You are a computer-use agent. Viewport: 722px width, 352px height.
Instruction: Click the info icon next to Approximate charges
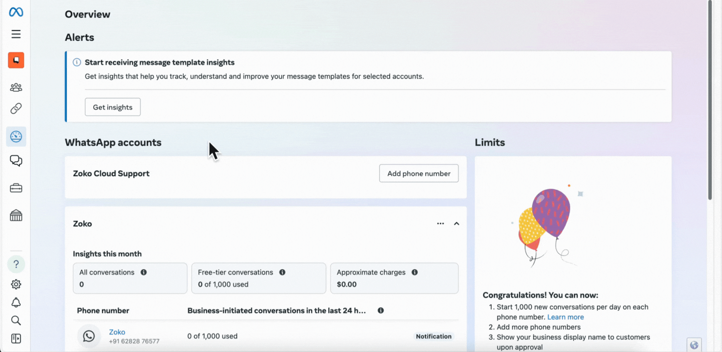(415, 272)
